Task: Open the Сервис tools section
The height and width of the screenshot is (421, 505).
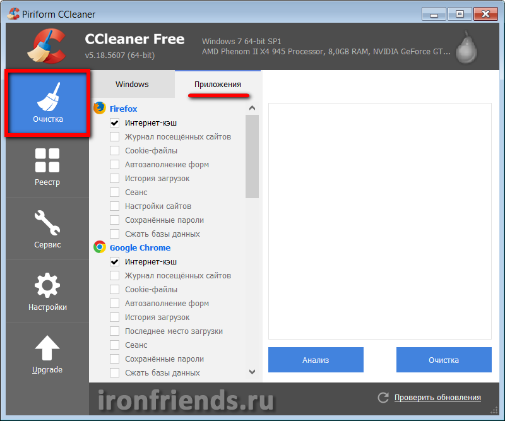Action: point(47,228)
